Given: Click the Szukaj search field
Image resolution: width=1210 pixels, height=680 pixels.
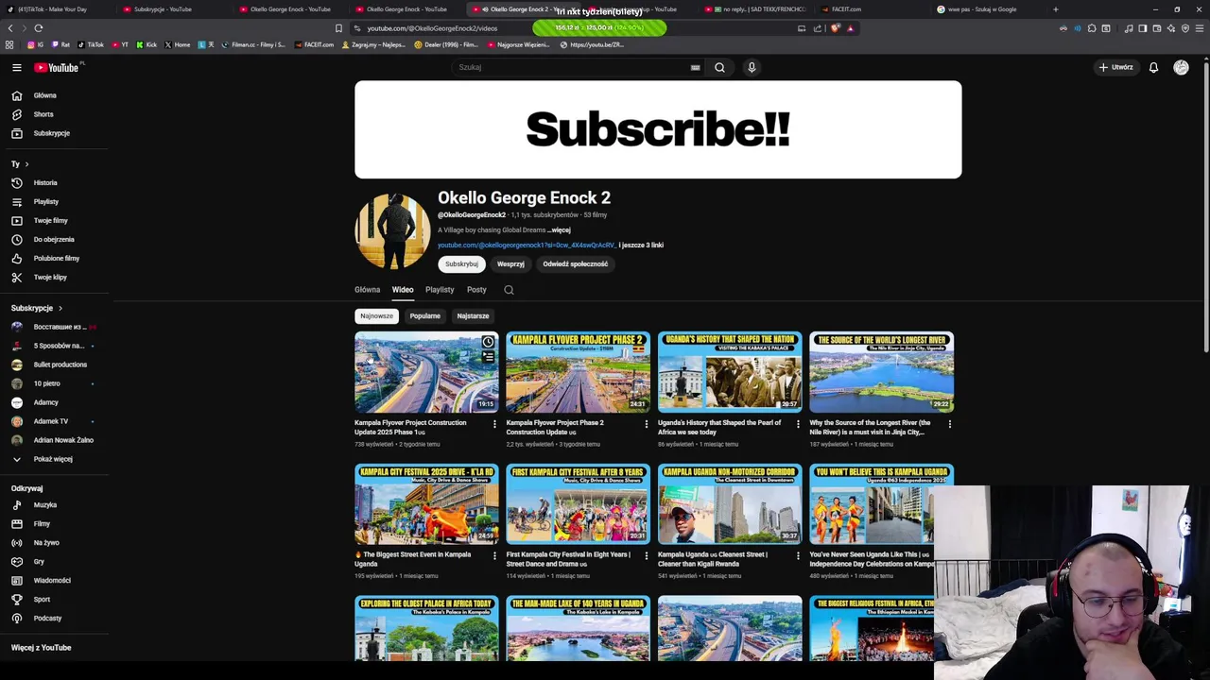Looking at the screenshot, I should click(x=572, y=67).
